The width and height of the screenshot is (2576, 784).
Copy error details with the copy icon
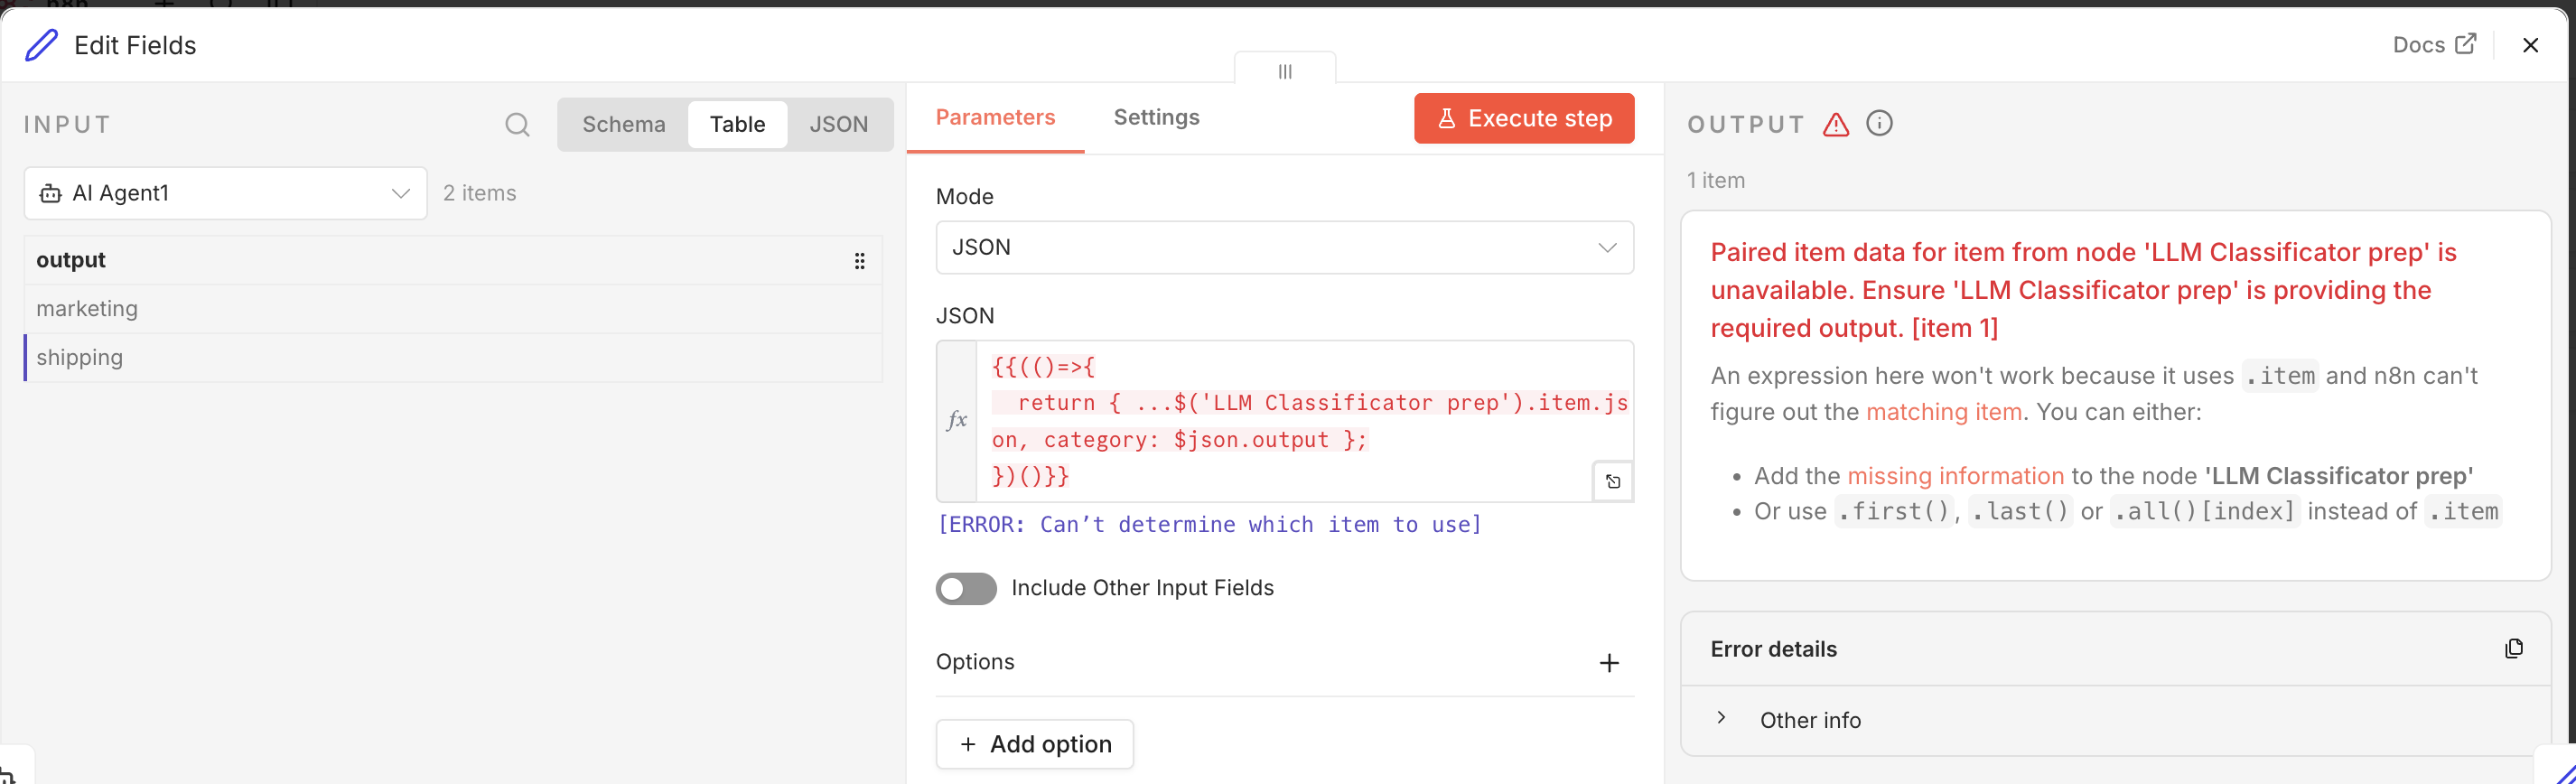[x=2513, y=649]
